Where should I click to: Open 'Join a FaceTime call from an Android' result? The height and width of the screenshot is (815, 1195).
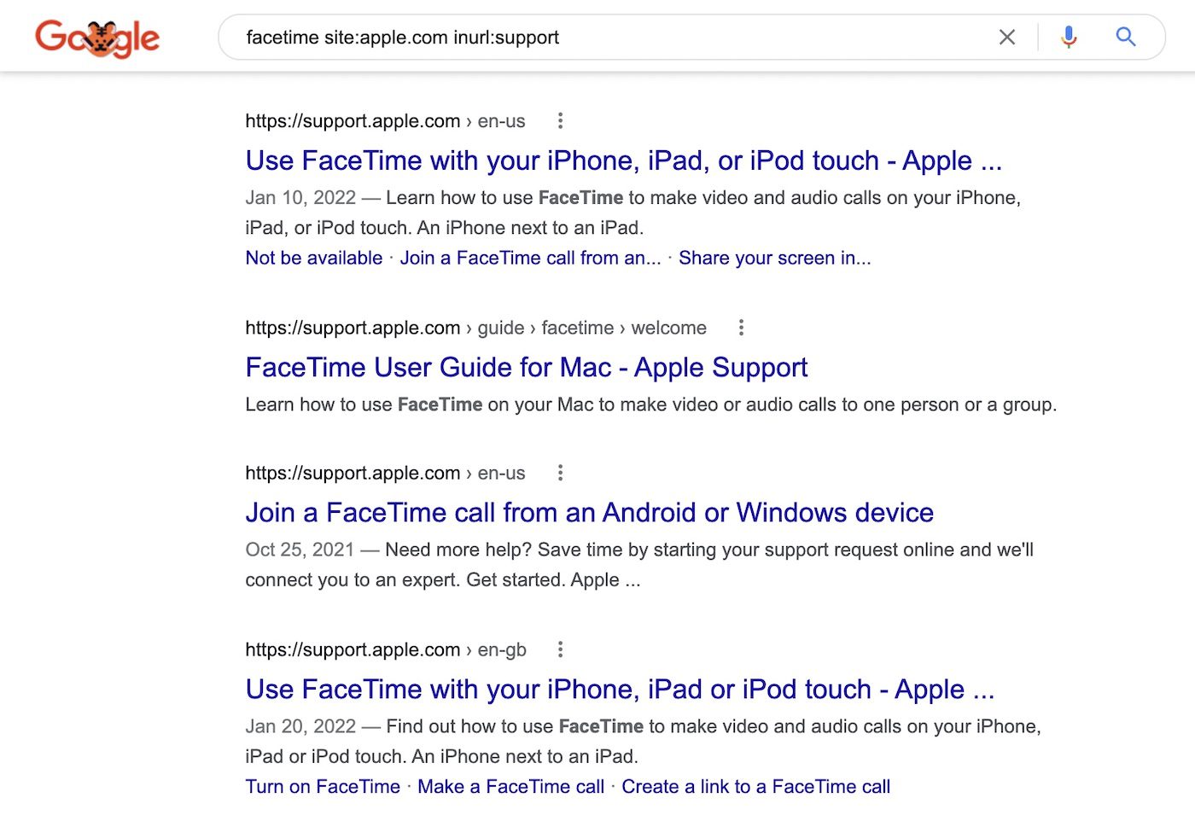tap(589, 512)
